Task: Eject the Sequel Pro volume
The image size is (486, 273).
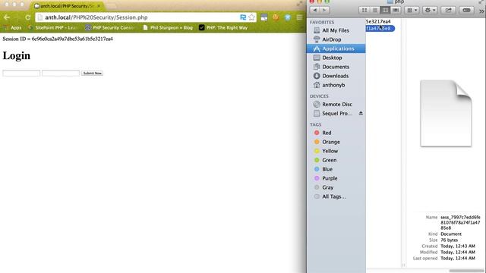Action: [361, 113]
